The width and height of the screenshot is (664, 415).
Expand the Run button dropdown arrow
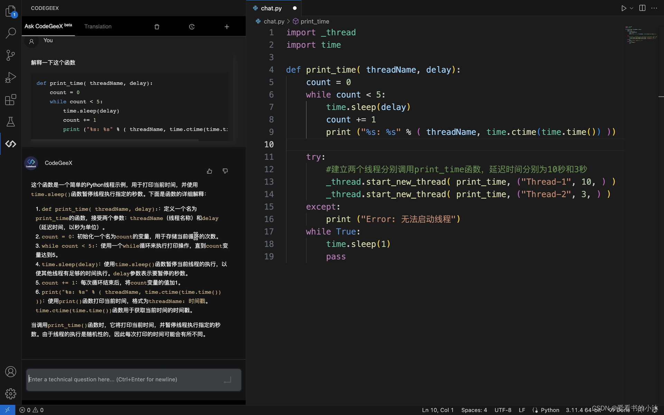tap(631, 8)
